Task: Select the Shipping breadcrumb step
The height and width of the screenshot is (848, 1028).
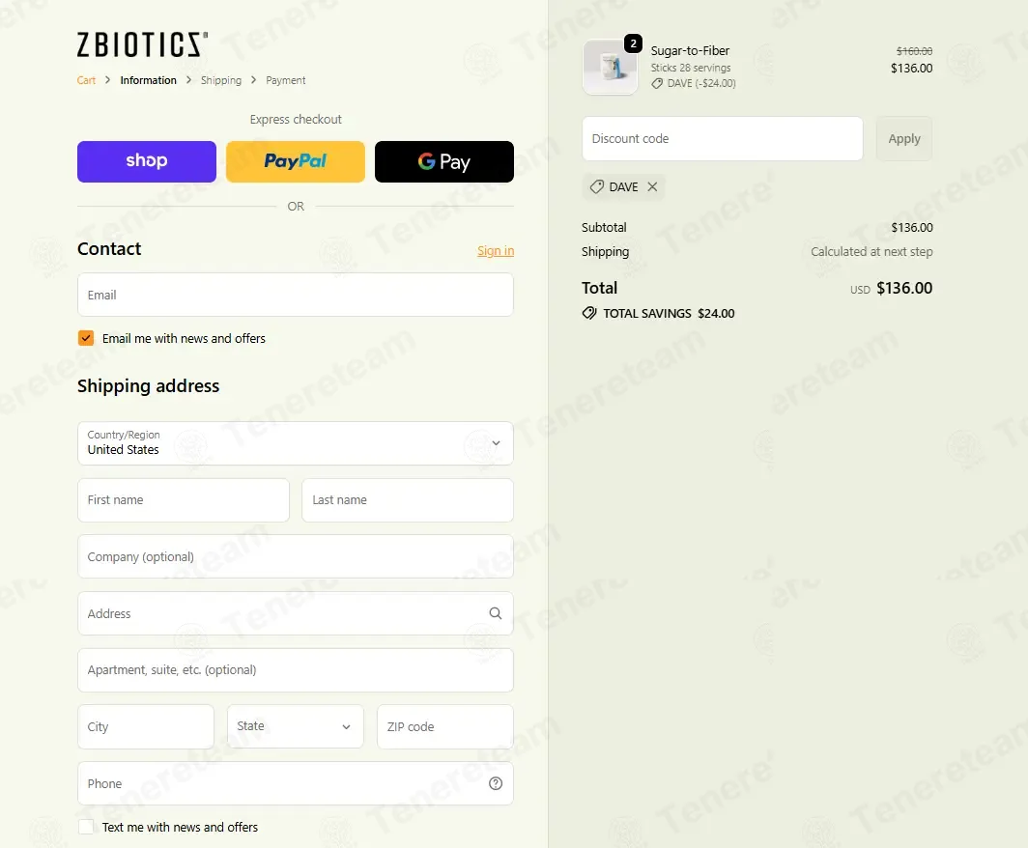Action: pos(221,80)
